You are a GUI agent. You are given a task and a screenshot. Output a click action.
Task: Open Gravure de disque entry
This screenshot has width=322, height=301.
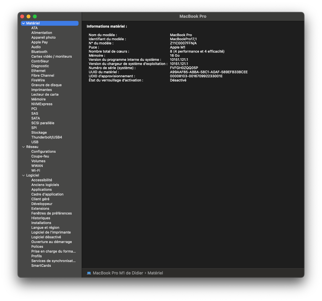46,85
